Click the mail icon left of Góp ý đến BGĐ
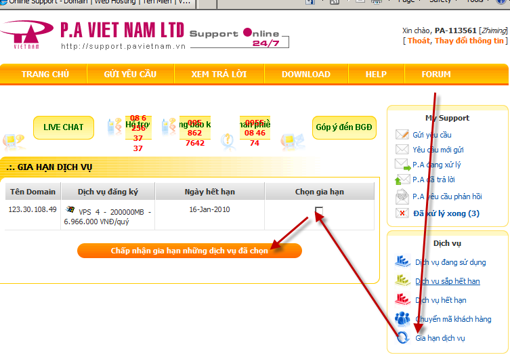510x355 pixels. [293, 142]
